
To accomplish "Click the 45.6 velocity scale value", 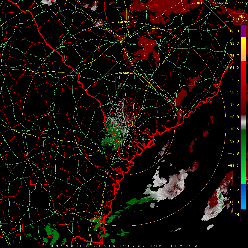I will click(x=234, y=80).
